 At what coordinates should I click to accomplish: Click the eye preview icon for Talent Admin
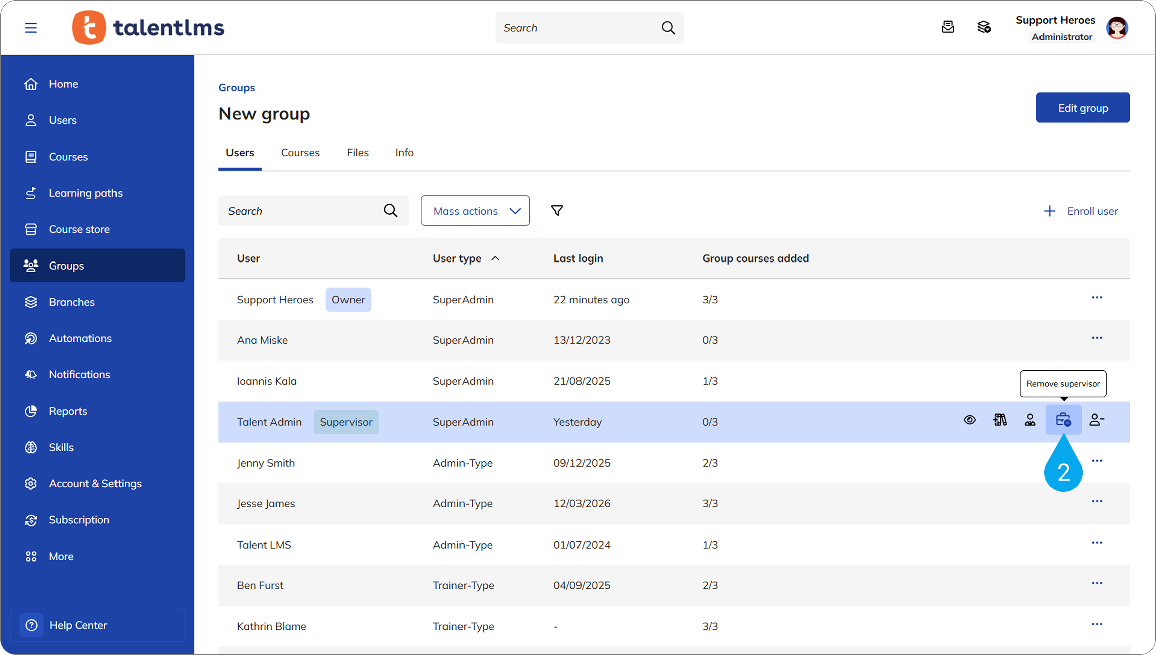coord(970,420)
